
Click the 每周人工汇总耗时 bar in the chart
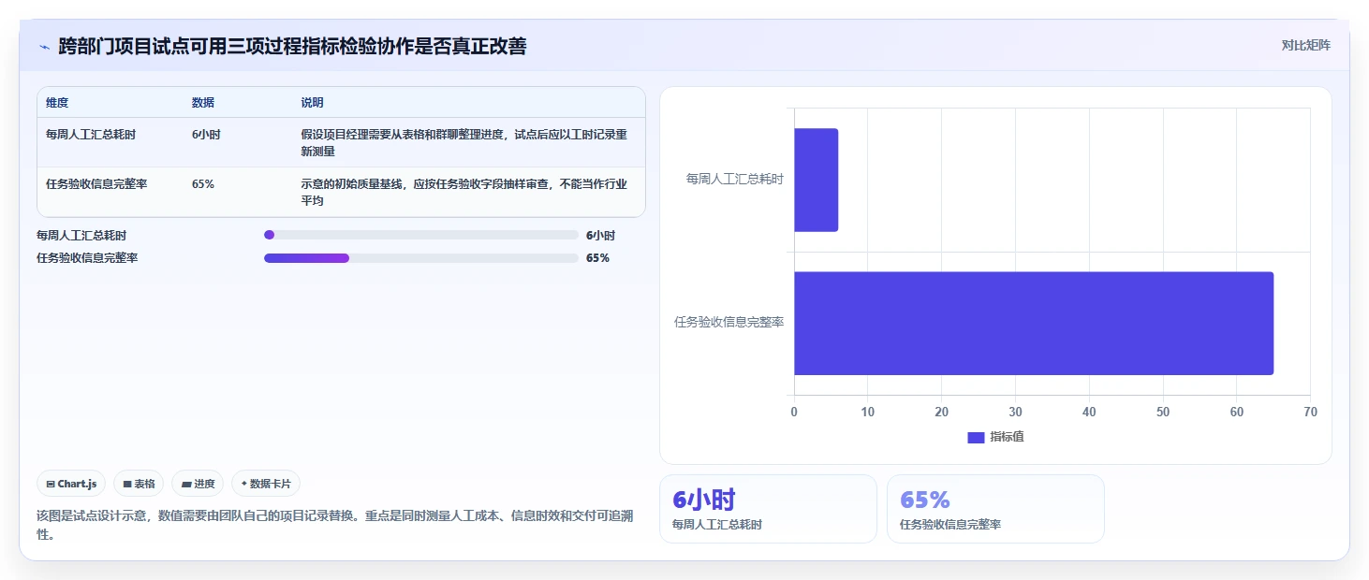(816, 180)
